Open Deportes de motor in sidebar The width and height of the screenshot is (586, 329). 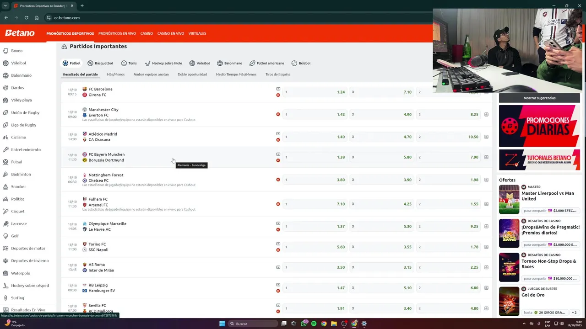click(x=28, y=248)
